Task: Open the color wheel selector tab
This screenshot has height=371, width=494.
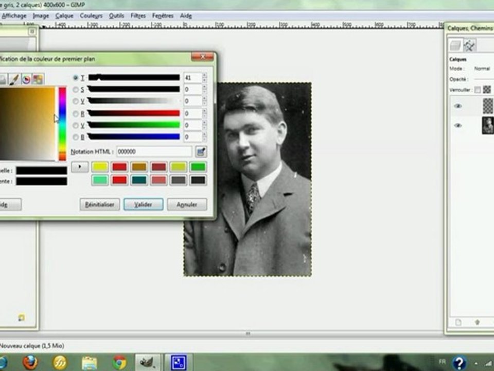Action: [x=26, y=79]
